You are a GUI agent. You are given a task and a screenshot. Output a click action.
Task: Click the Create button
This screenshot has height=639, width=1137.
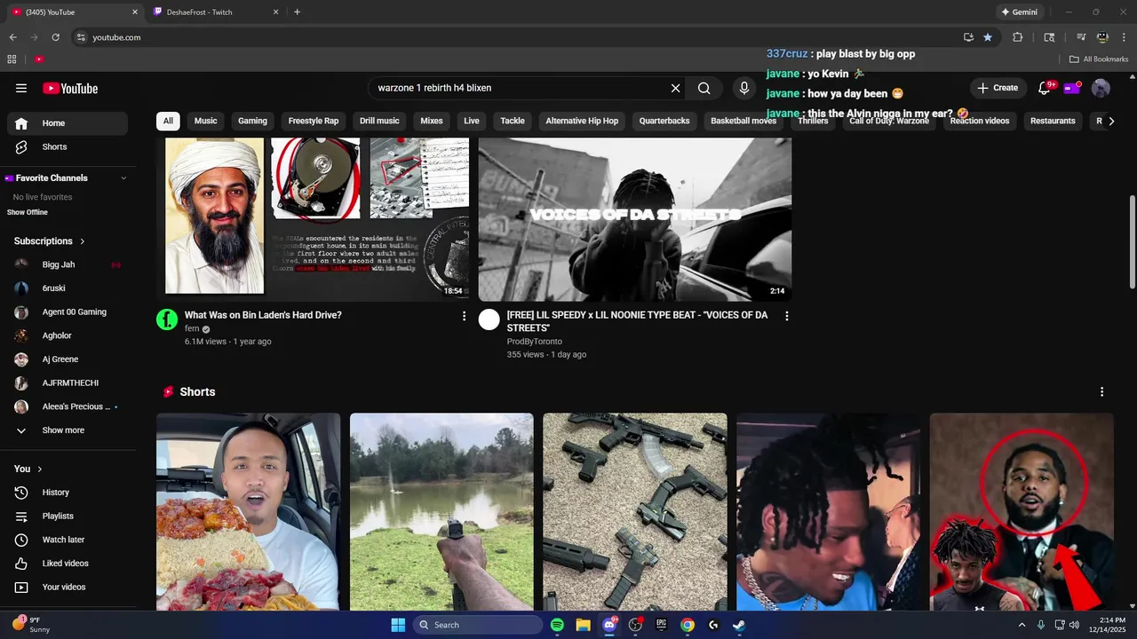pyautogui.click(x=998, y=88)
